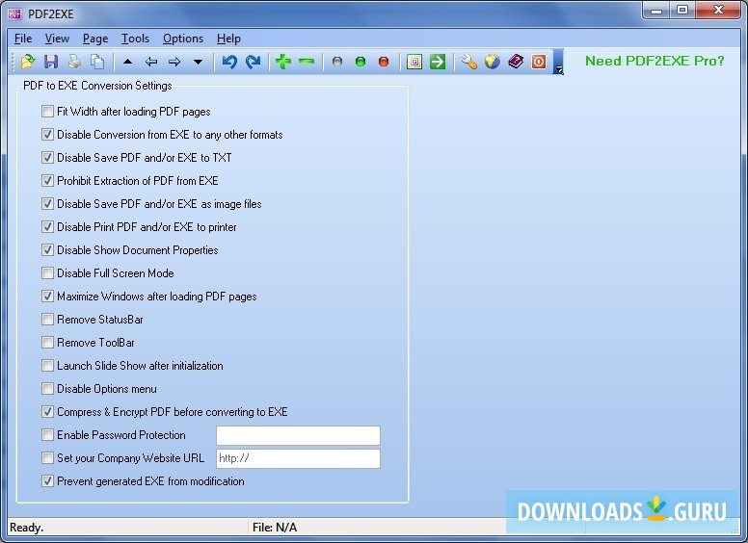
Task: Check Set your Company Website URL
Action: (47, 457)
